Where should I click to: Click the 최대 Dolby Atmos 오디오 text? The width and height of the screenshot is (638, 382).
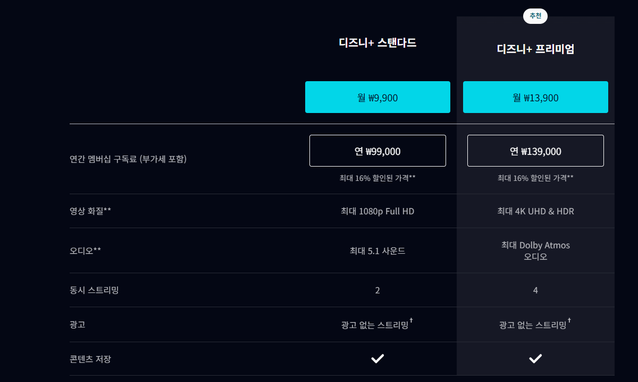(535, 251)
